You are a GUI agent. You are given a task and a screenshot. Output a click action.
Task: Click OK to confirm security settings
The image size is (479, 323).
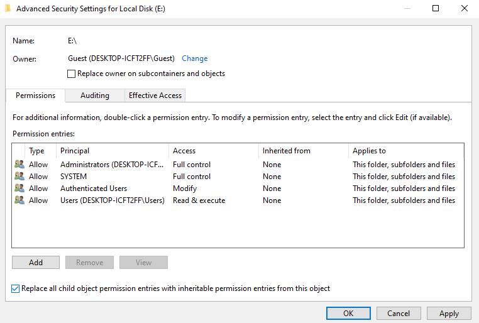348,313
